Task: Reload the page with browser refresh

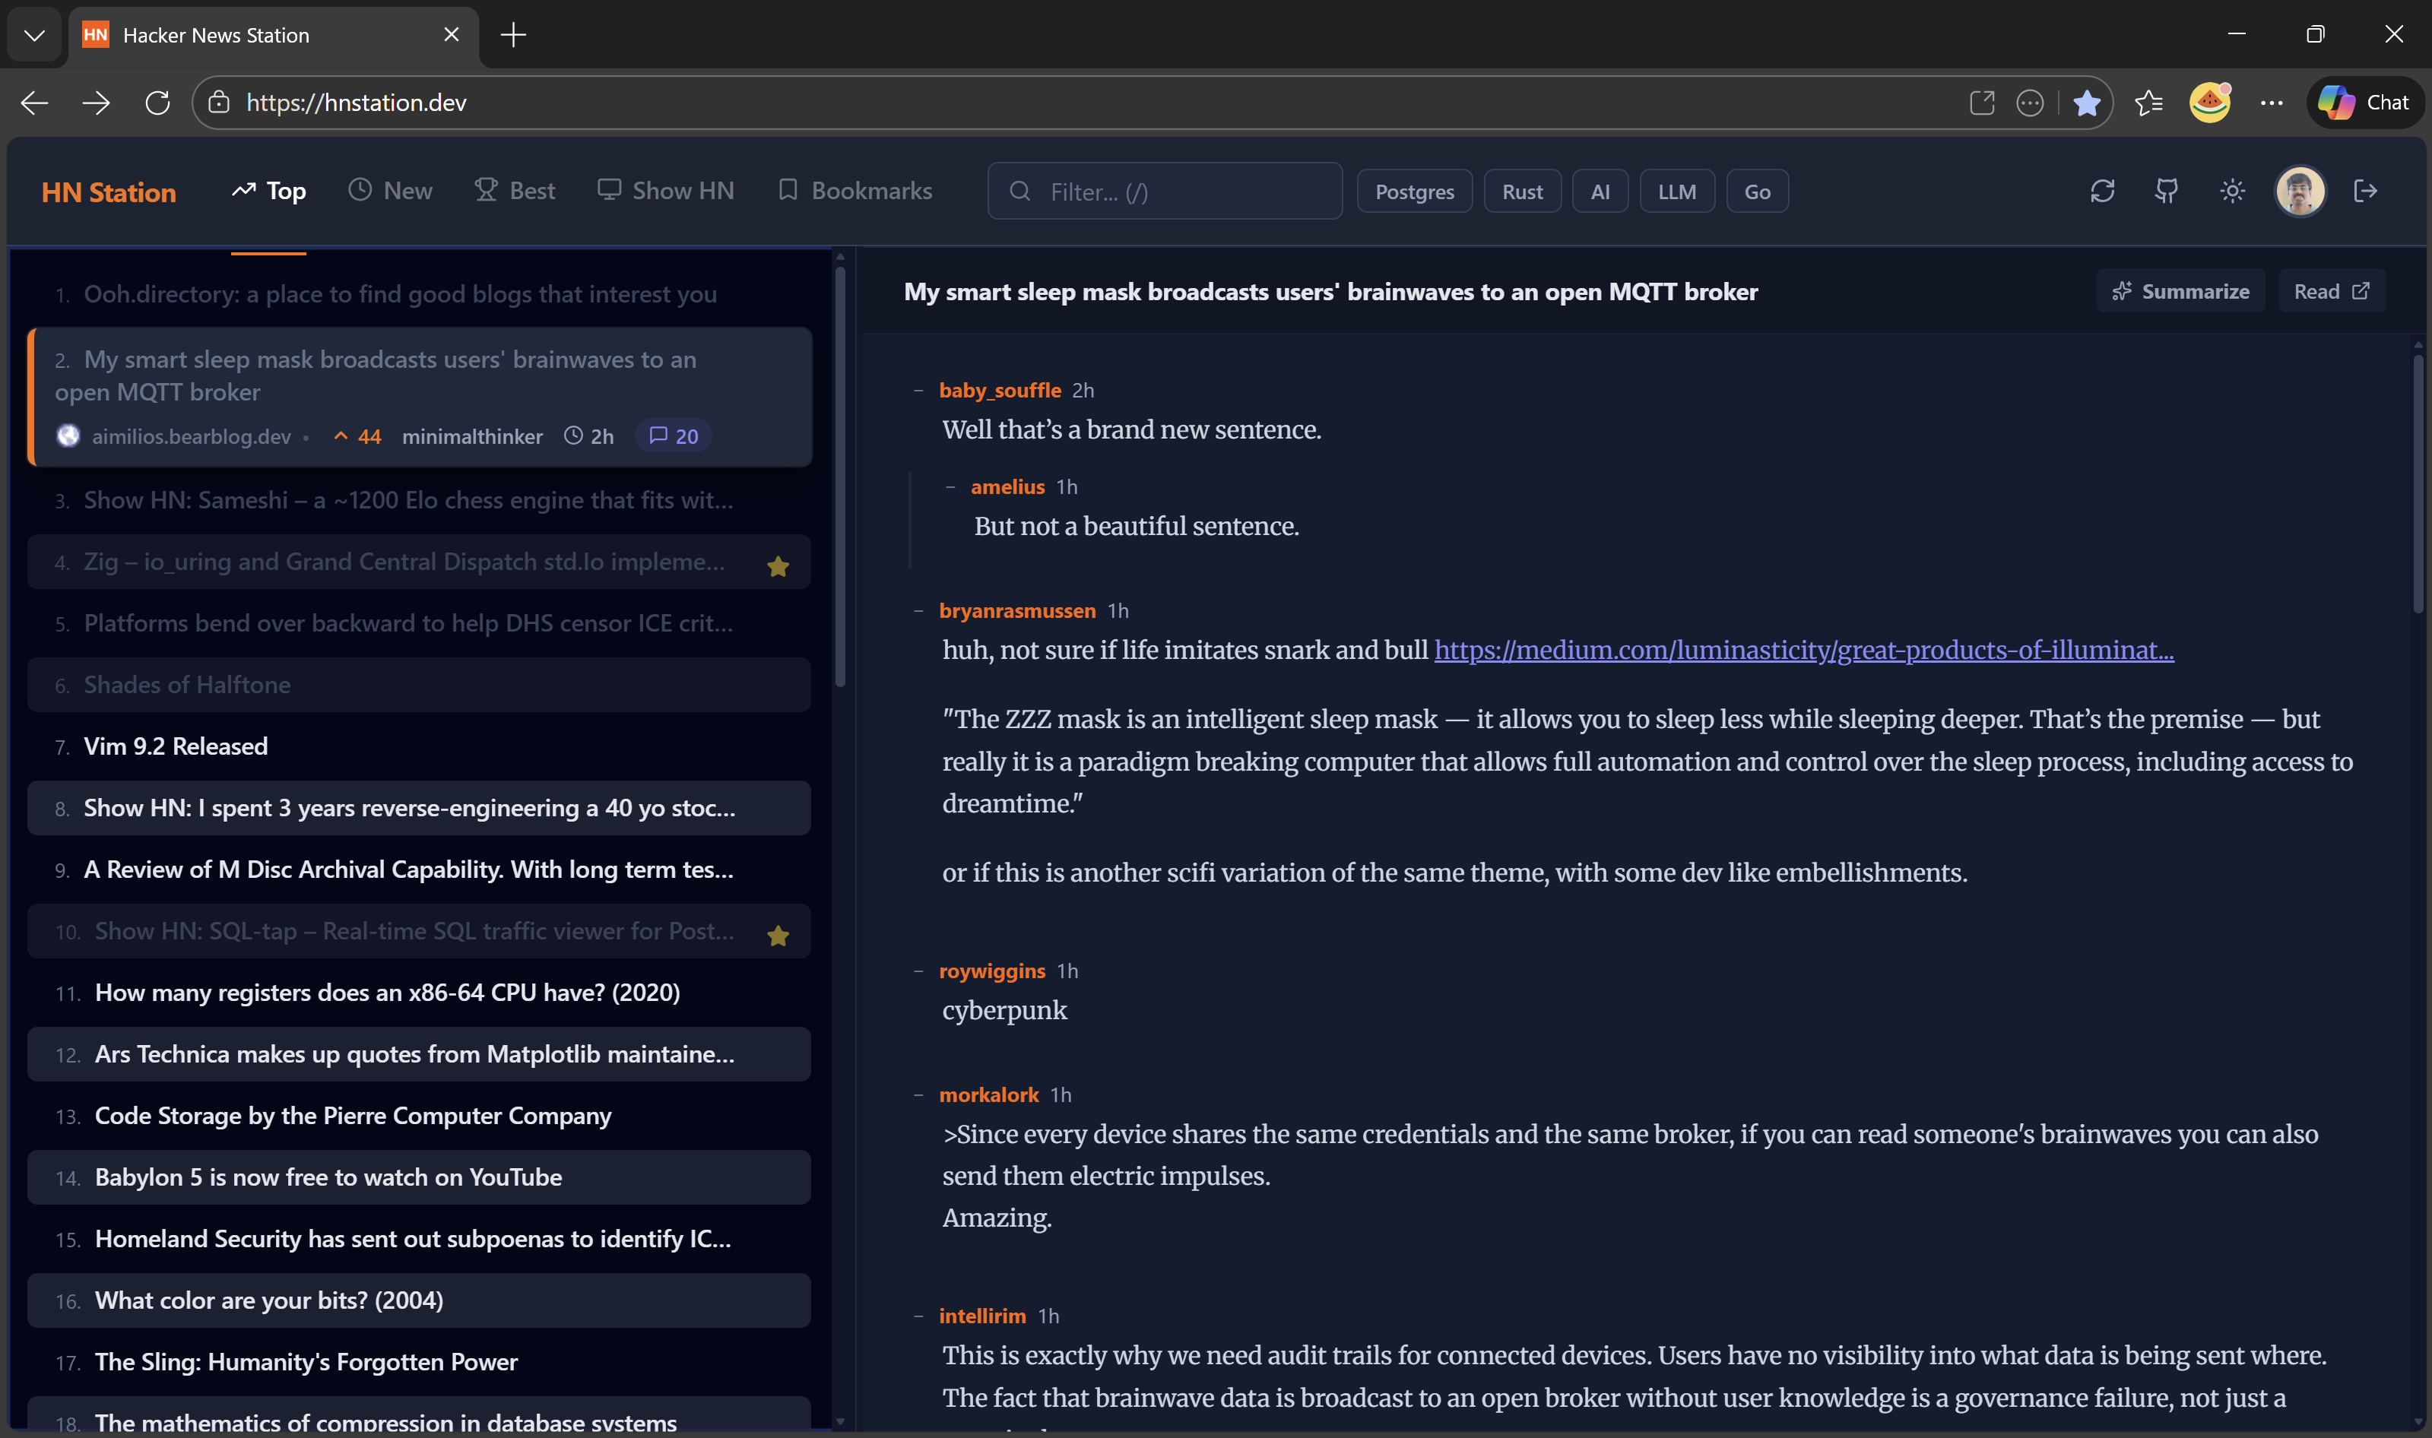Action: (x=157, y=103)
